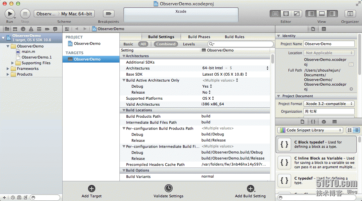Open the Code Snippet Library dropdown

coord(310,130)
